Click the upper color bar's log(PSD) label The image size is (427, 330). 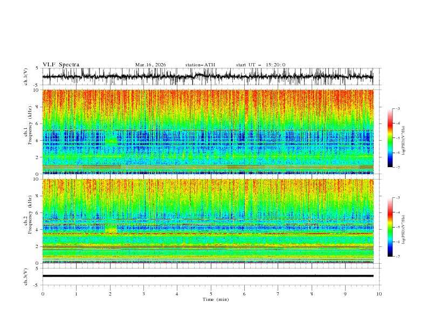click(x=404, y=141)
